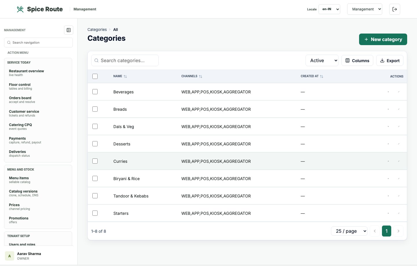Viewport: 417px width, 266px height.
Task: Open the Locale en-IN dropdown
Action: [329, 9]
